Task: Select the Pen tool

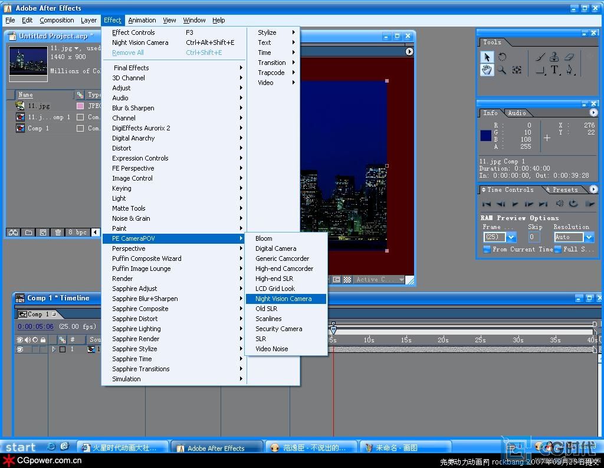Action: tap(569, 70)
